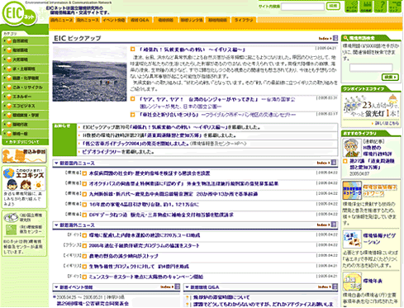The width and height of the screenshot is (404, 308).
Task: Open the イベント情報 tab
Action: (114, 20)
